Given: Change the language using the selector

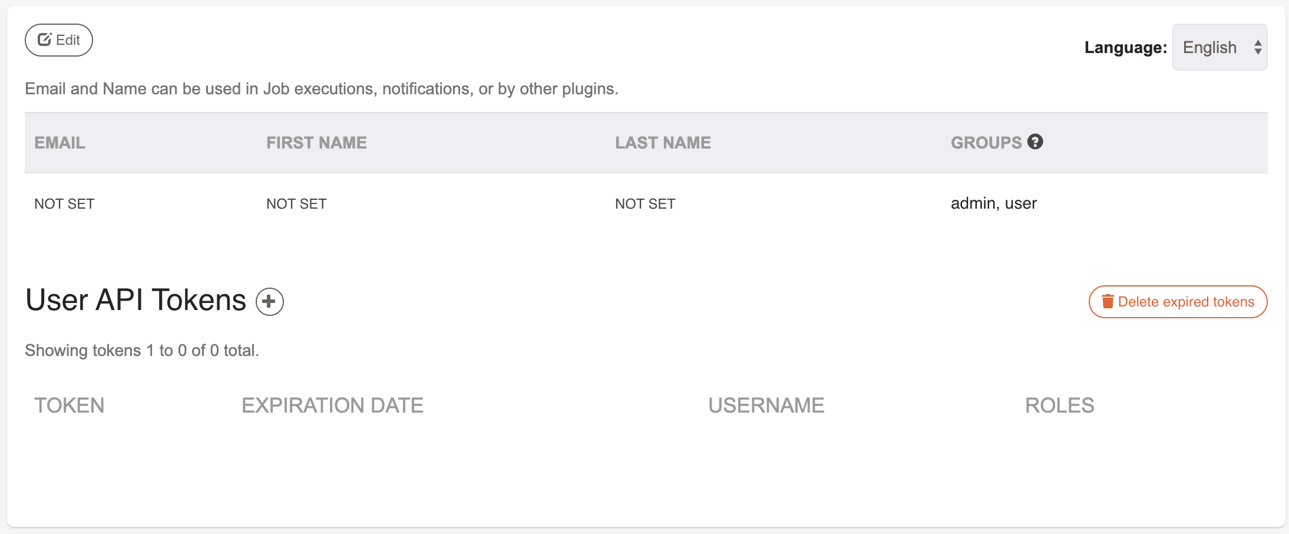Looking at the screenshot, I should tap(1219, 47).
